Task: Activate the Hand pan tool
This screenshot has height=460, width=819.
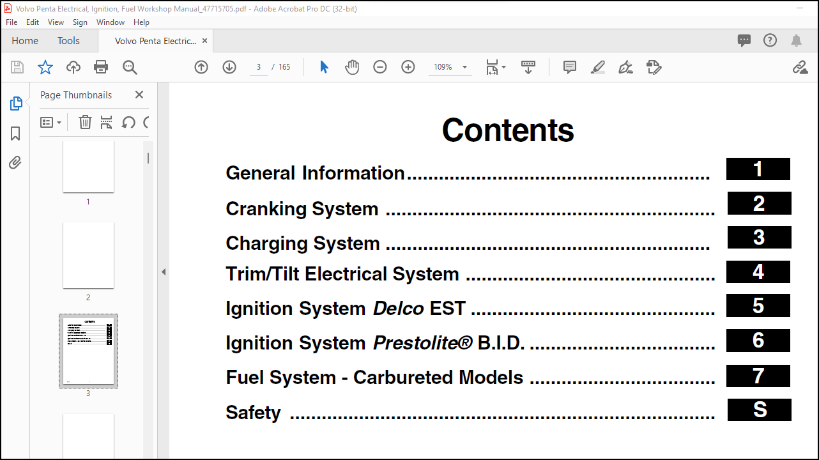Action: click(x=352, y=67)
